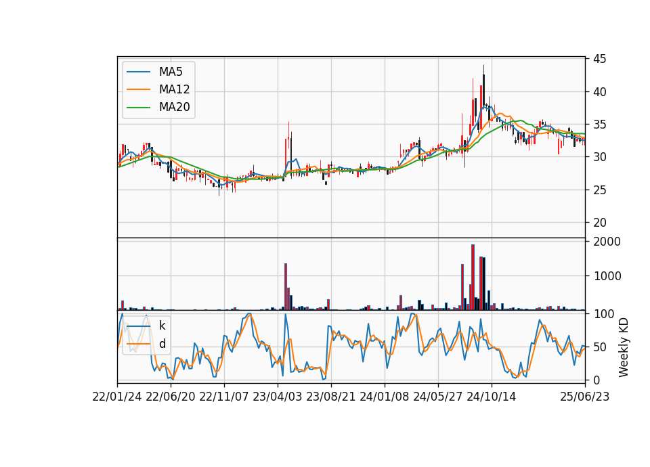Click the MA20 legend label

coord(174,107)
